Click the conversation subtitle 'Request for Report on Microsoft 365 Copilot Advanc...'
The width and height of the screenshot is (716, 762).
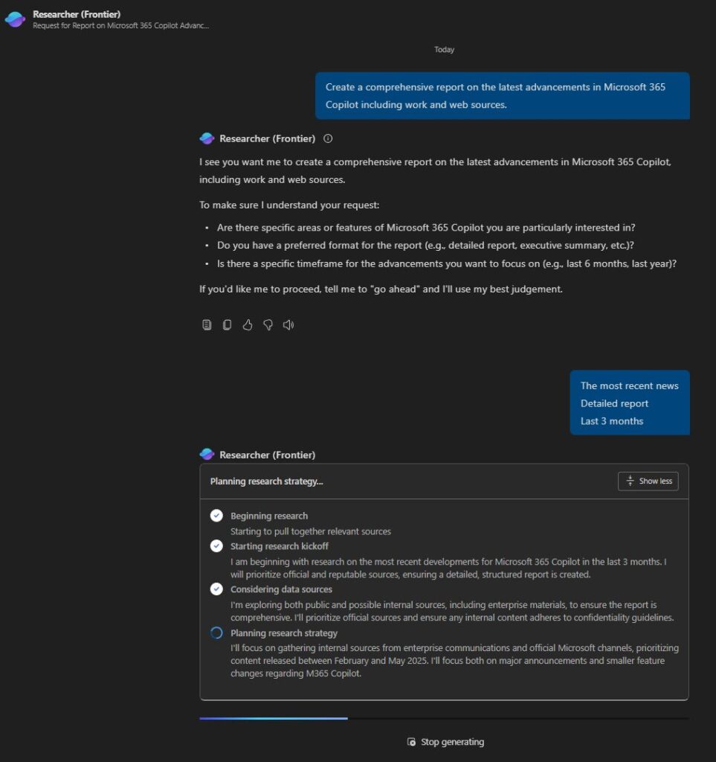(121, 25)
